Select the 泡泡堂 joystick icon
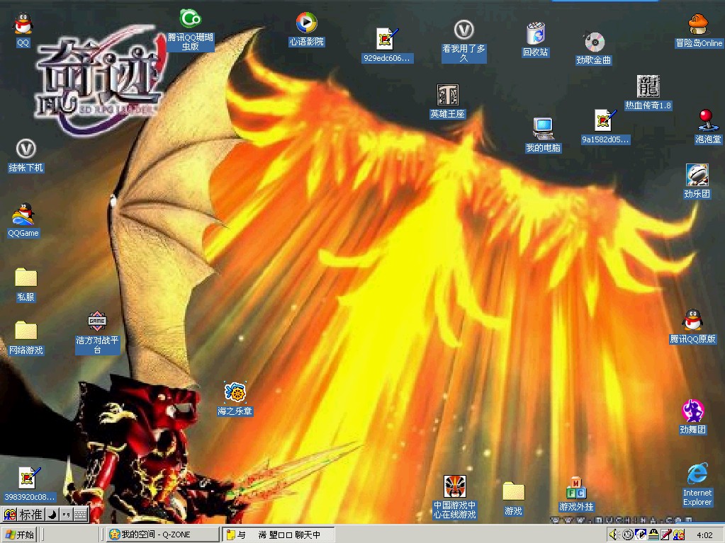The width and height of the screenshot is (725, 543). [x=706, y=120]
